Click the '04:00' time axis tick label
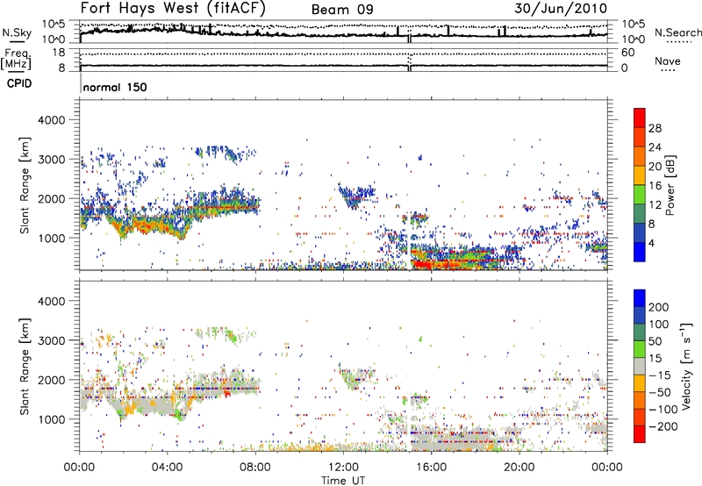This screenshot has width=702, height=486. click(x=167, y=468)
